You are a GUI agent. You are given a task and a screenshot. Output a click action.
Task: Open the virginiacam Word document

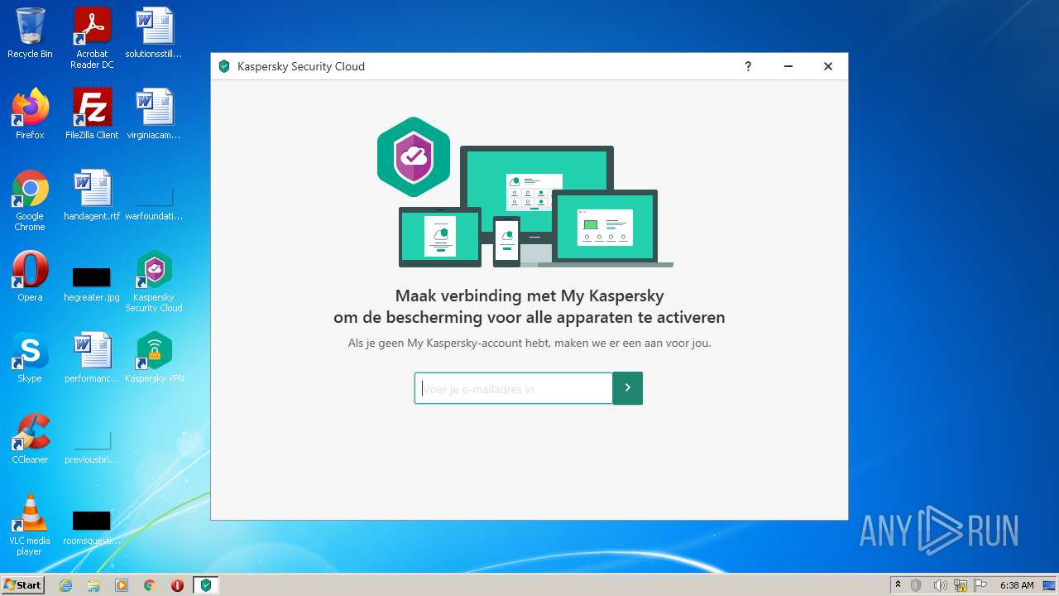[x=154, y=114]
